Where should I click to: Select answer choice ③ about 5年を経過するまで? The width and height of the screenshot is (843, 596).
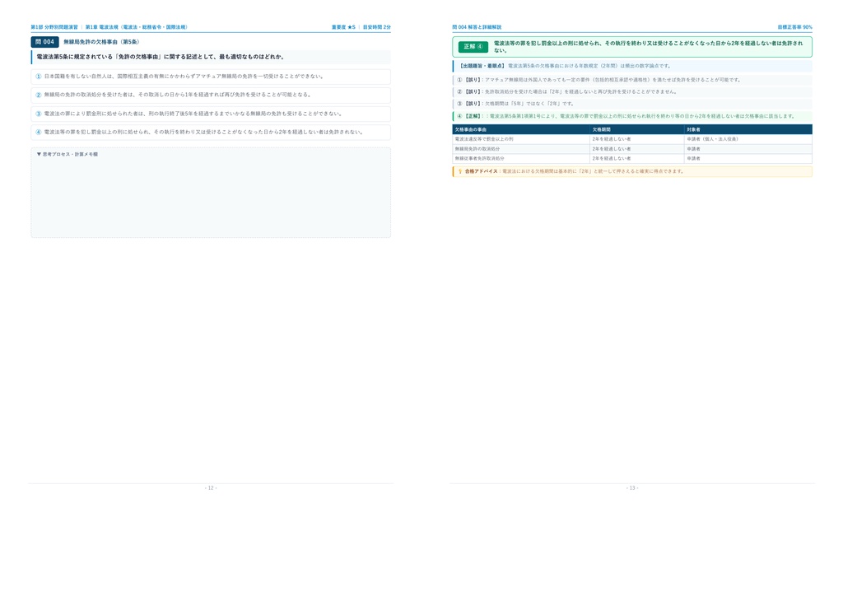tap(211, 114)
